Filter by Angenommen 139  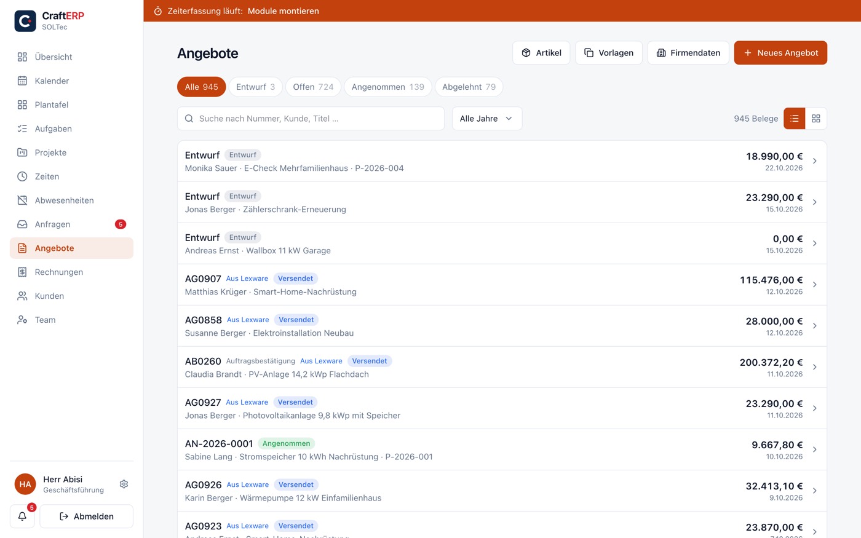pos(388,87)
